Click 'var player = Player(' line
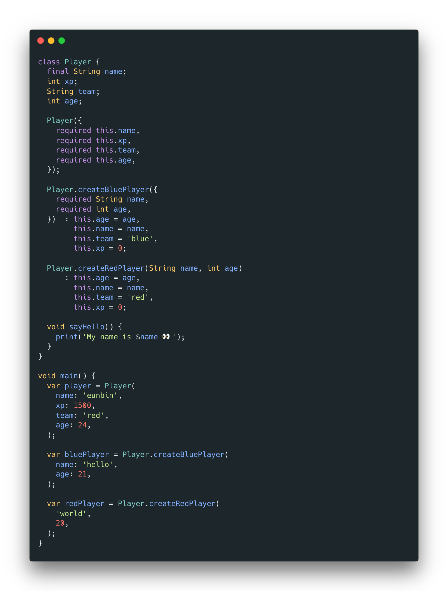448x591 pixels. point(91,386)
